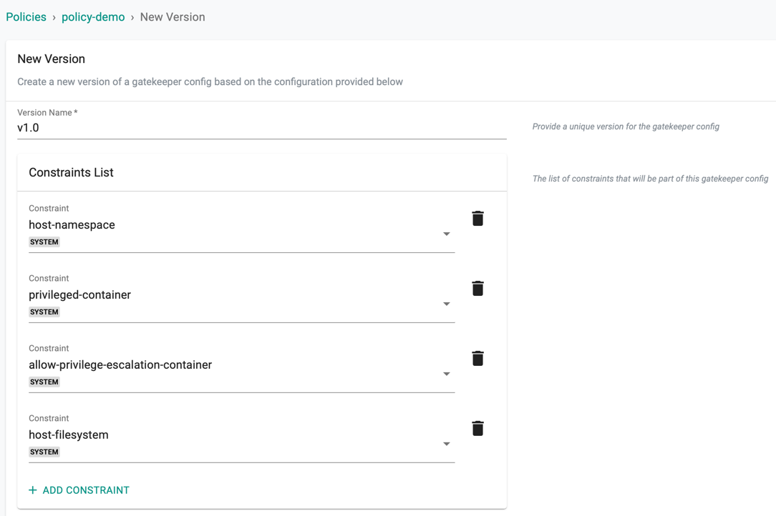Click the New Version breadcrumb text
The image size is (776, 516).
[173, 17]
